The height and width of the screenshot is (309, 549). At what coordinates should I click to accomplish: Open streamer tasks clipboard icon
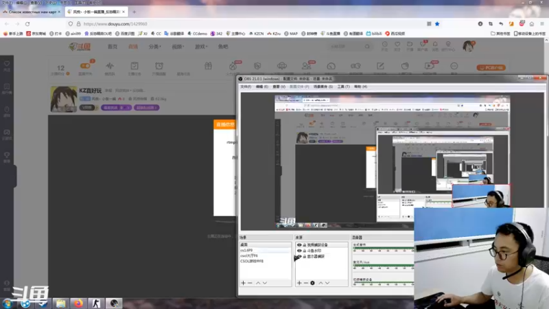pyautogui.click(x=135, y=66)
